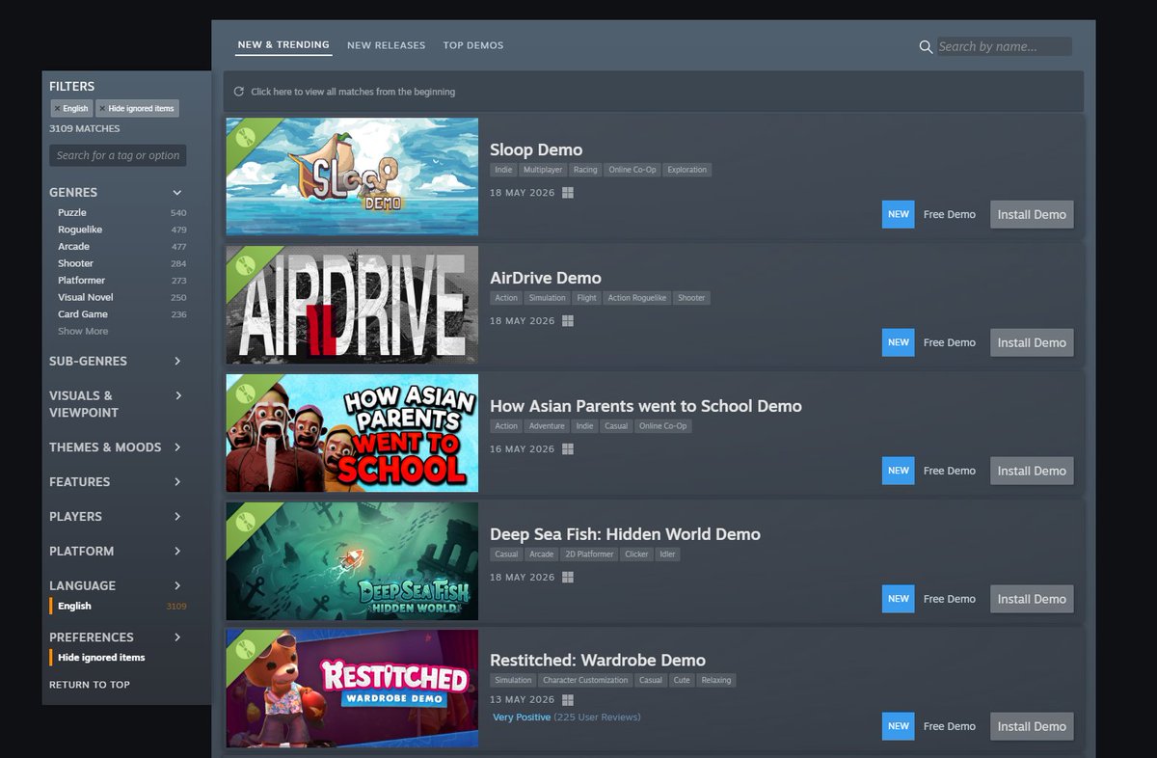This screenshot has width=1157, height=758.
Task: Expand the Language section chevron
Action: coord(177,585)
